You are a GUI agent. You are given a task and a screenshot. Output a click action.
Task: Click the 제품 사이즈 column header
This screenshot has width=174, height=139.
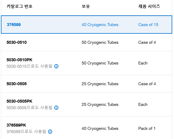[149, 6]
